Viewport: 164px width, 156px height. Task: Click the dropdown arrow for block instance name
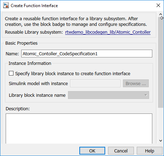pyautogui.click(x=146, y=95)
